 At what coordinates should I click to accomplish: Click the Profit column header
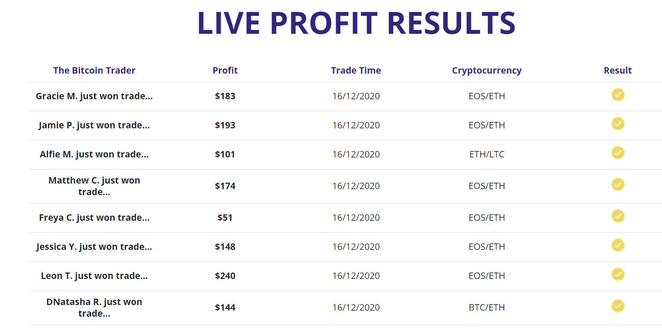pos(225,71)
